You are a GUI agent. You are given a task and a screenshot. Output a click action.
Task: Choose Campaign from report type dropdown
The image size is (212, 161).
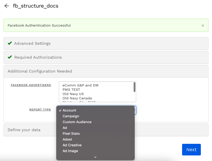click(x=71, y=116)
